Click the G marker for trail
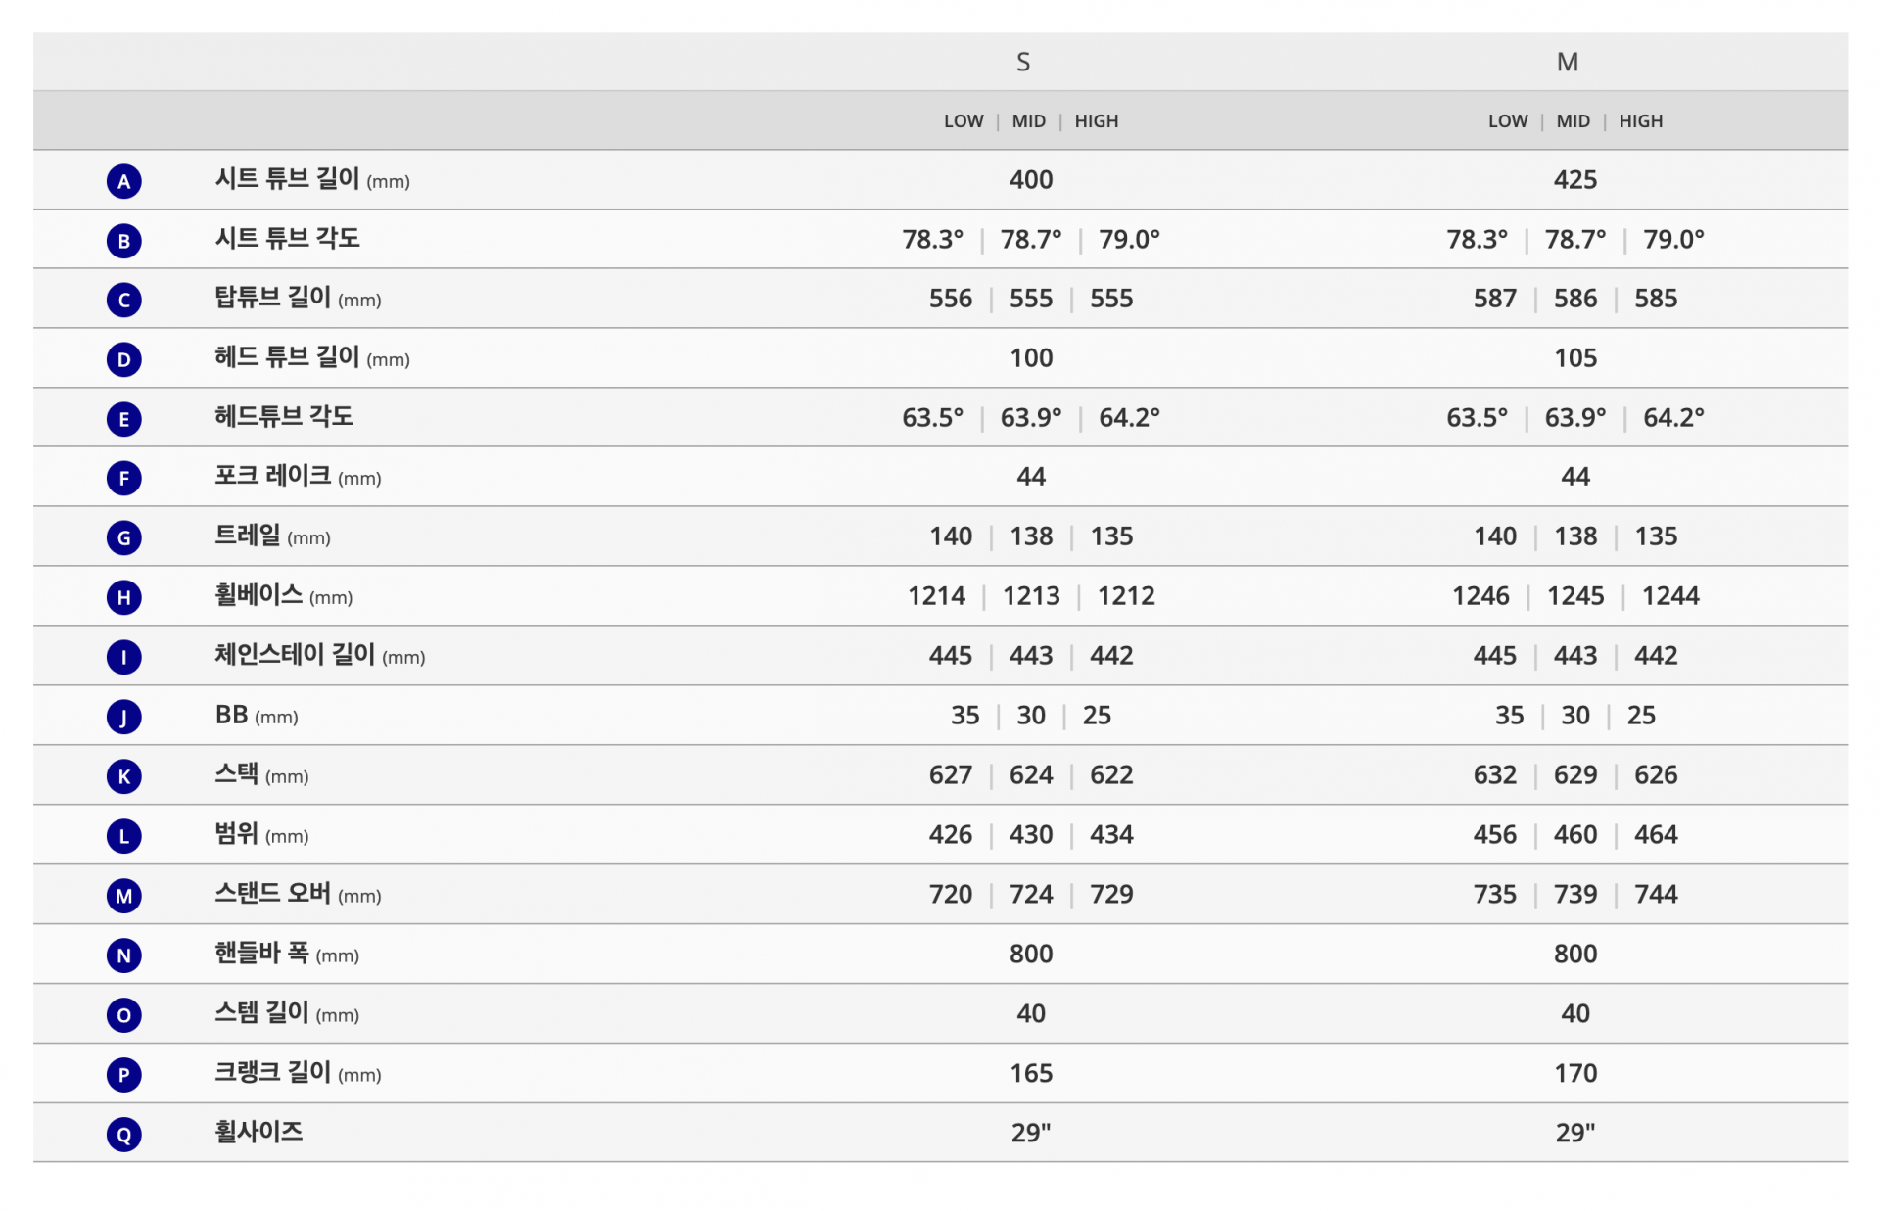This screenshot has width=1880, height=1211. tap(123, 537)
